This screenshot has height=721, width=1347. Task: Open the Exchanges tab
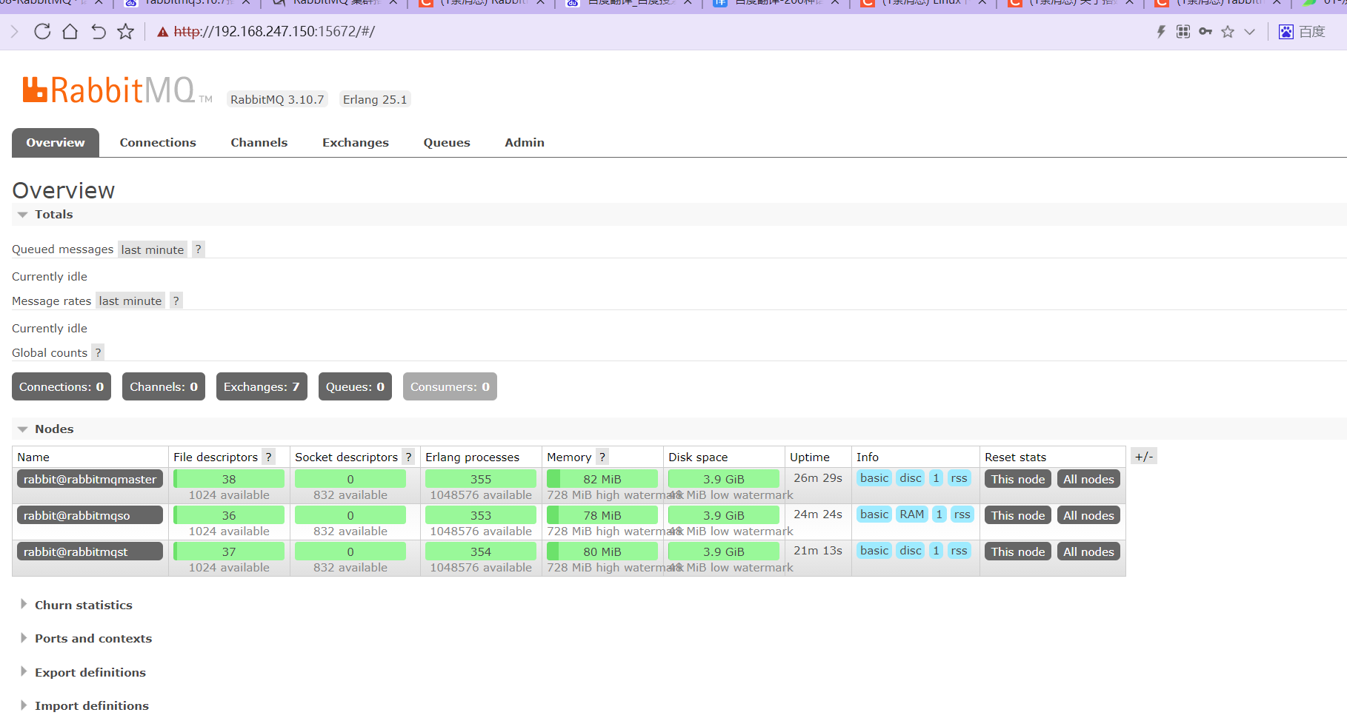coord(356,143)
